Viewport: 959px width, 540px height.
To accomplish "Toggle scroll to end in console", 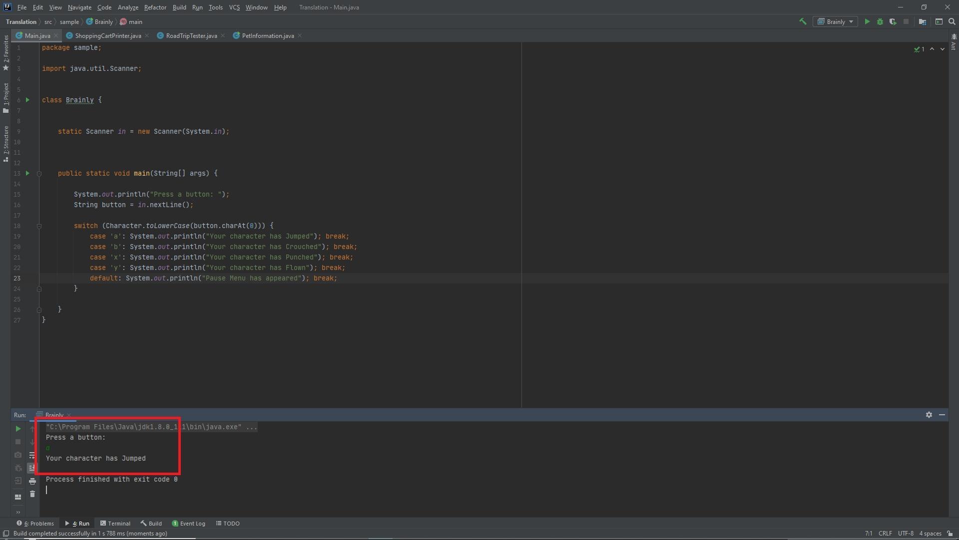I will click(x=32, y=468).
